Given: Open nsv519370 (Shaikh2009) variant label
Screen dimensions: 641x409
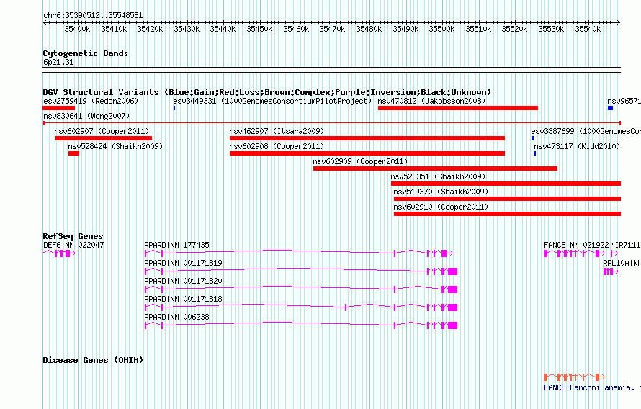Looking at the screenshot, I should tap(441, 192).
